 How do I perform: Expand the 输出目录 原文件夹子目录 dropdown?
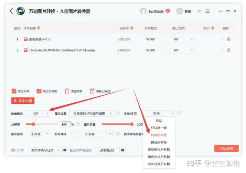click(x=44, y=150)
